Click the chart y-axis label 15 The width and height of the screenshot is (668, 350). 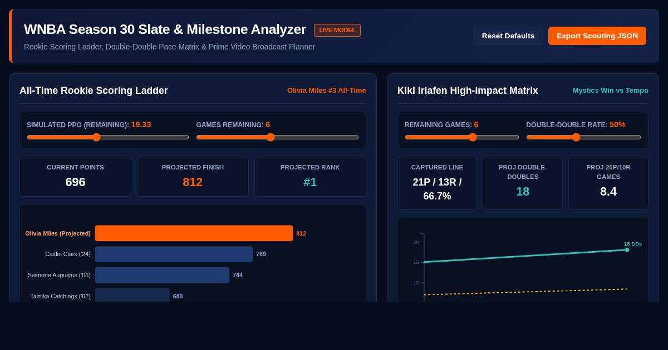tap(416, 262)
